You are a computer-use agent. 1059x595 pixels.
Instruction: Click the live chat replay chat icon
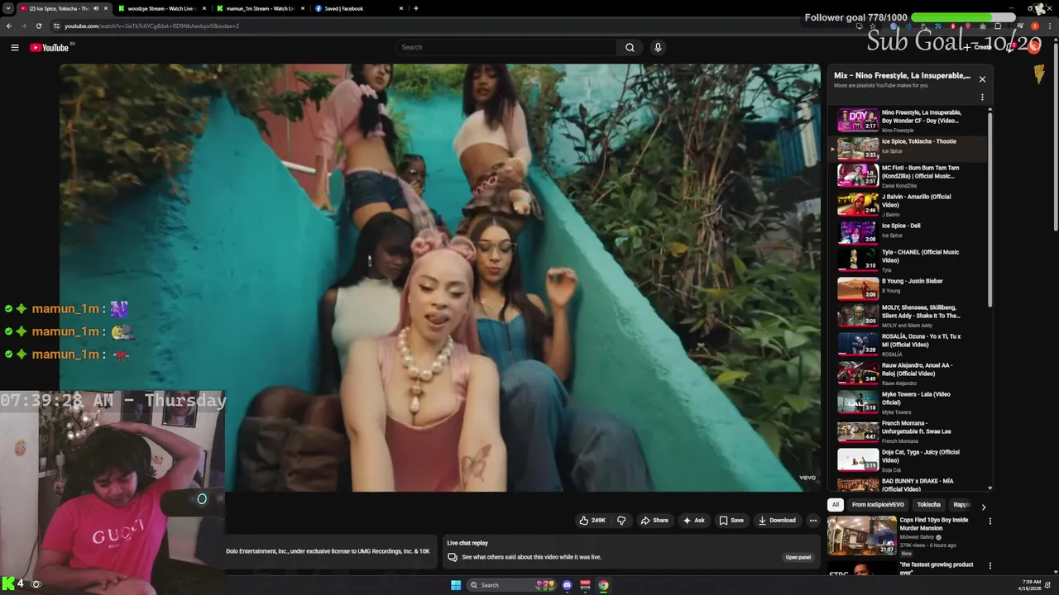pos(453,557)
